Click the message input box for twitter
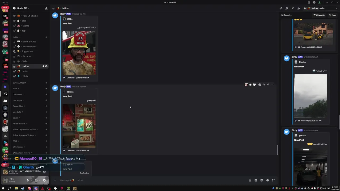The image size is (340, 191). tap(151, 180)
